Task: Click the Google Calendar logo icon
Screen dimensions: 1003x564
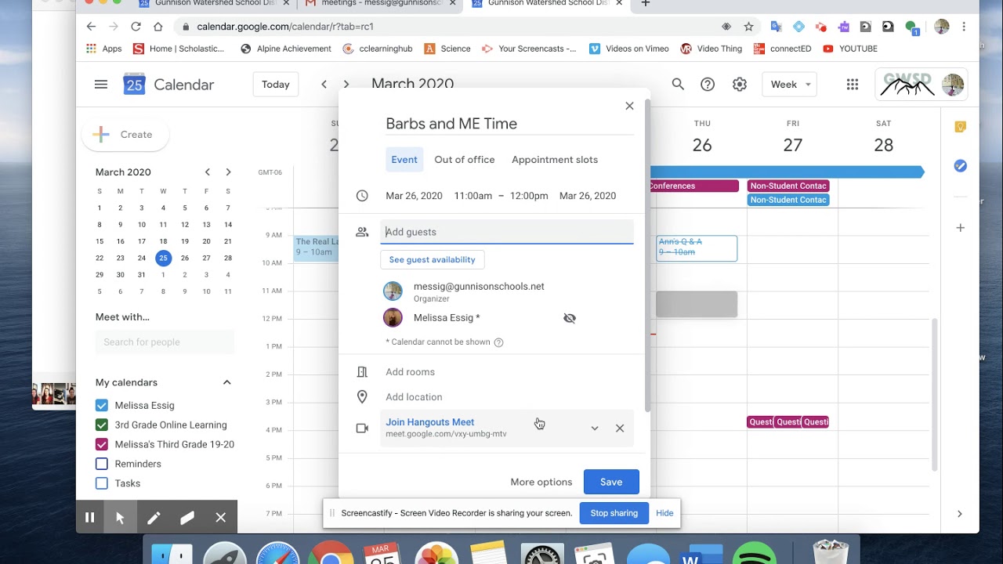Action: 135,85
